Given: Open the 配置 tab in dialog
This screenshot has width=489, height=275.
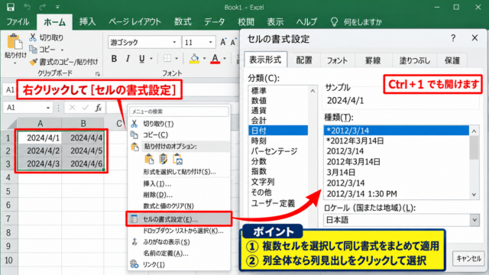Looking at the screenshot, I should 304,60.
